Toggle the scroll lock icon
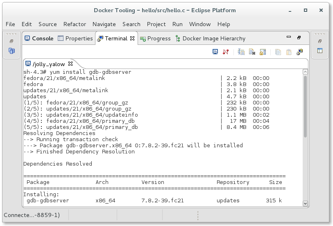The width and height of the screenshot is (333, 226). 263,52
